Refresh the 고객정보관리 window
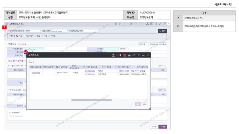 tap(156, 24)
